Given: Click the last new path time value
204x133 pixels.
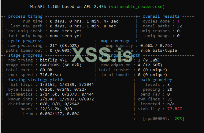Looking at the screenshot, I should click(x=83, y=26).
